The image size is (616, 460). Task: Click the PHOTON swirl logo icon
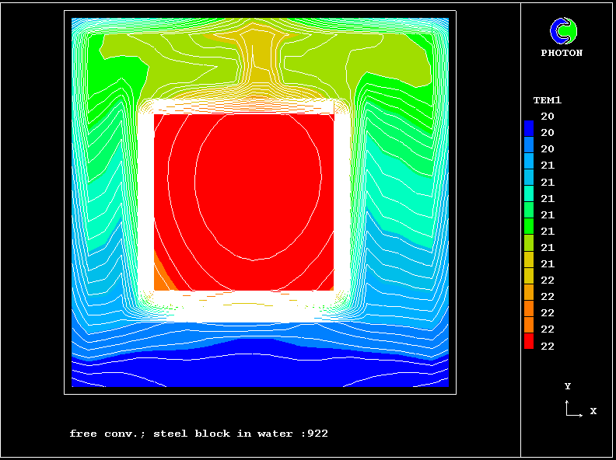564,31
